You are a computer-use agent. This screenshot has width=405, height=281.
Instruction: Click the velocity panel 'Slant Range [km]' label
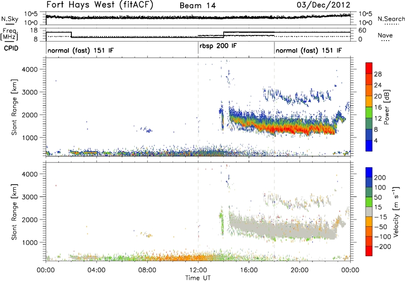pyautogui.click(x=14, y=212)
